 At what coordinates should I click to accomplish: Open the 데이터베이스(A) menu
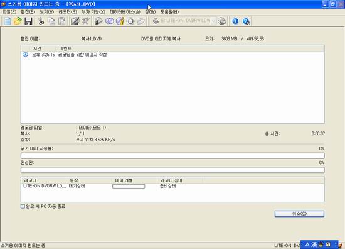pyautogui.click(x=125, y=12)
